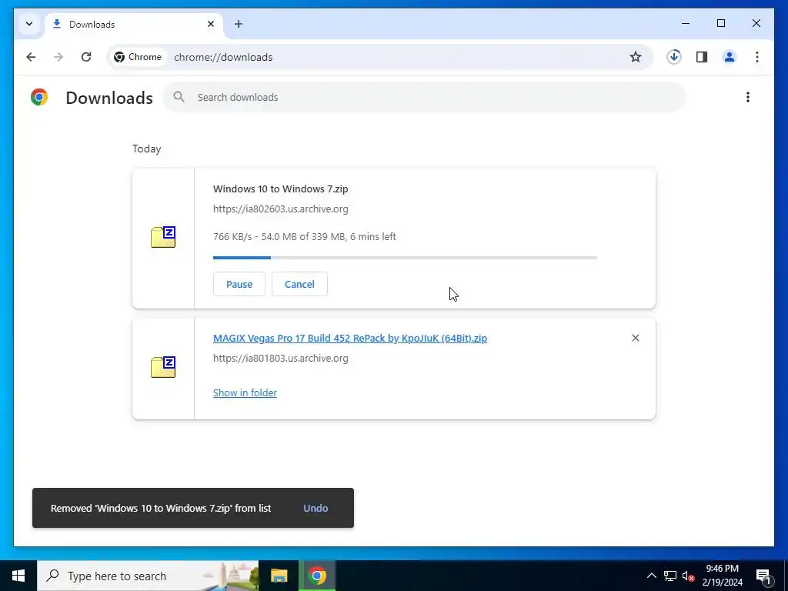Open the MAGIX Vegas Pro 17 zip link
This screenshot has width=788, height=591.
coord(350,339)
